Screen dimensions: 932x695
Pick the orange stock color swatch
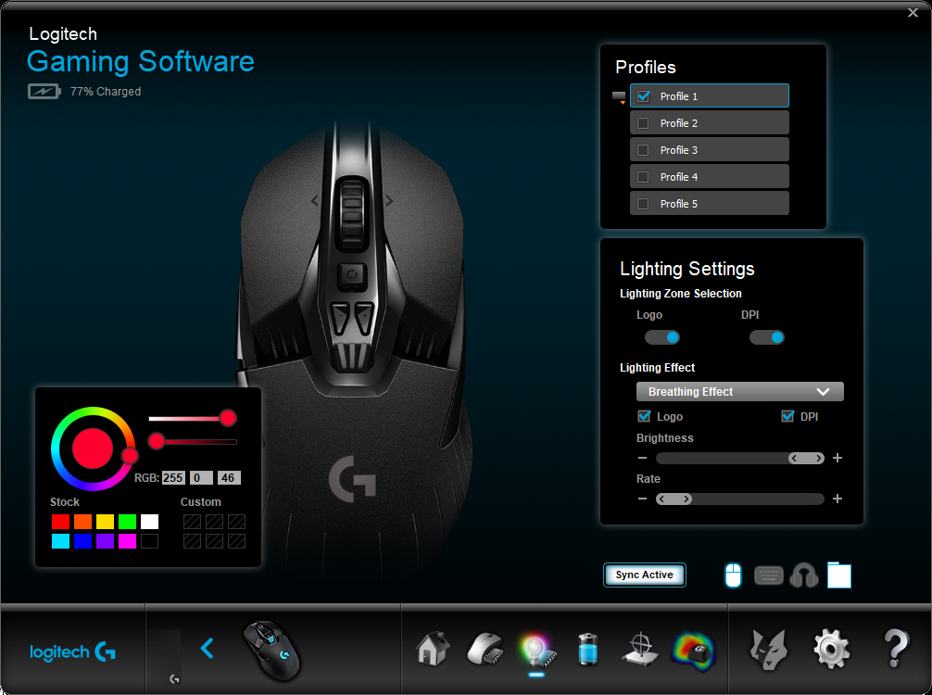[x=82, y=522]
